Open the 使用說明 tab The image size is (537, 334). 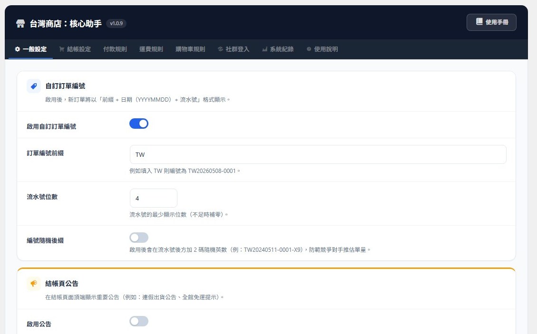[322, 49]
